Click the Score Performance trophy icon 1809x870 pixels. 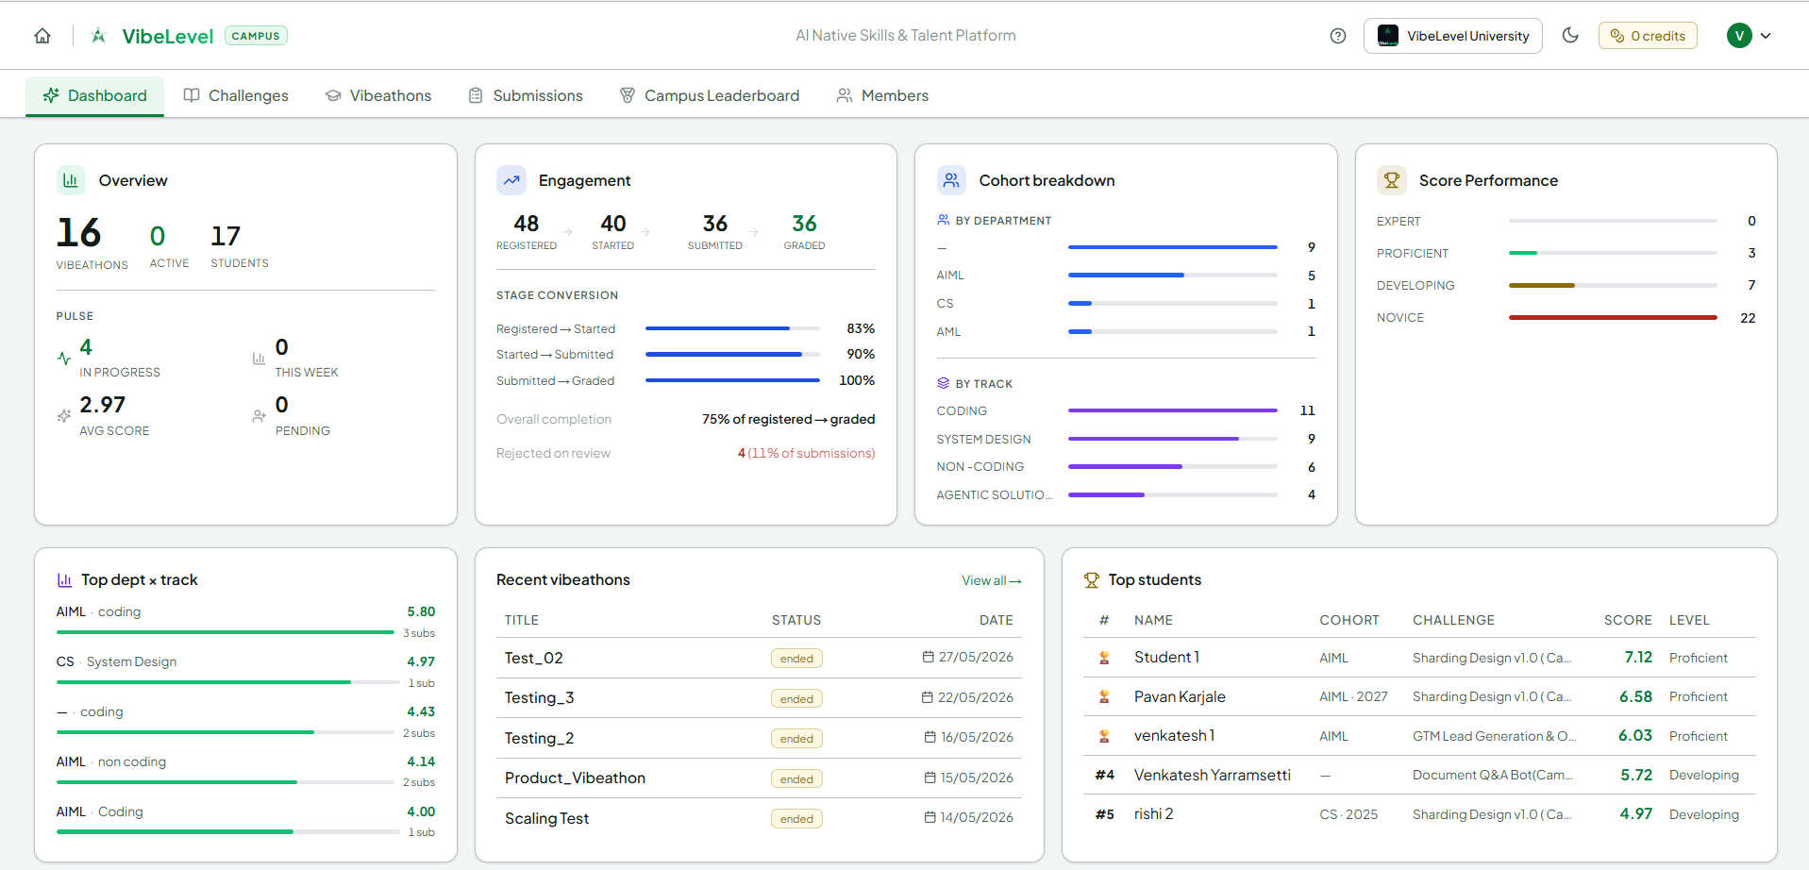coord(1392,180)
